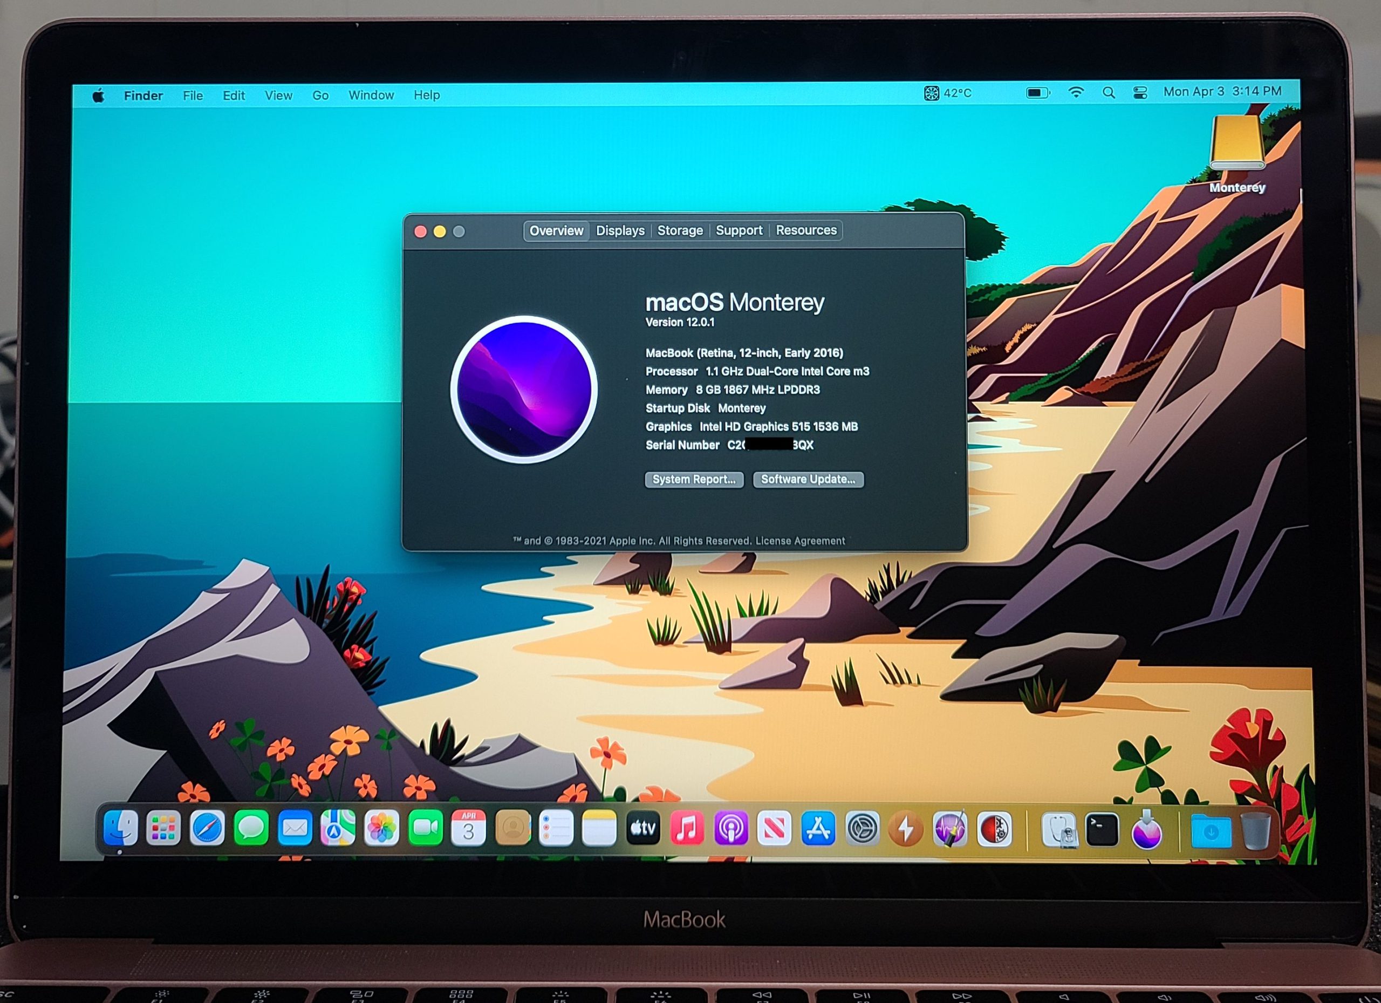Image resolution: width=1381 pixels, height=1003 pixels.
Task: Click the System Report button
Action: (694, 479)
